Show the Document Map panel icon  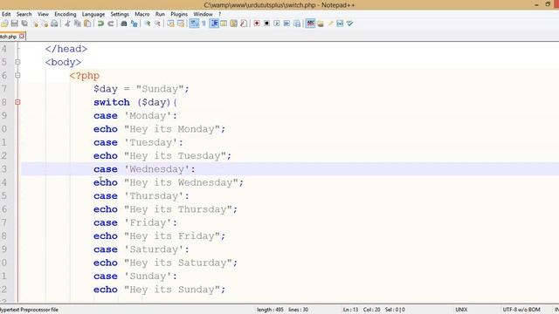coord(233,24)
